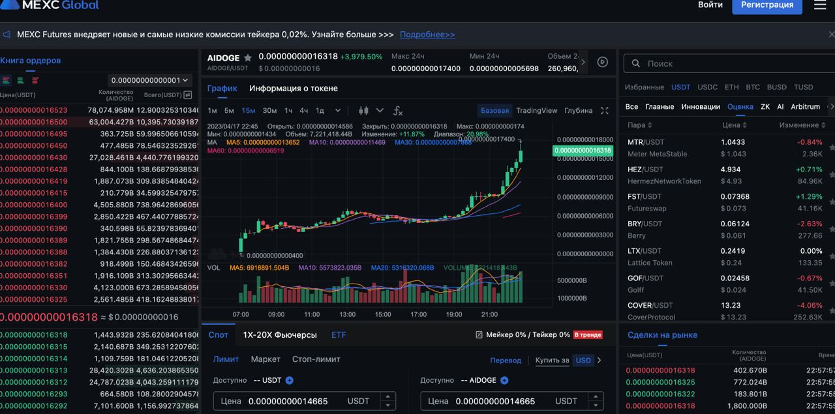Image resolution: width=835 pixels, height=414 pixels.
Task: Sort the market list by Изменение
Action: click(x=802, y=125)
